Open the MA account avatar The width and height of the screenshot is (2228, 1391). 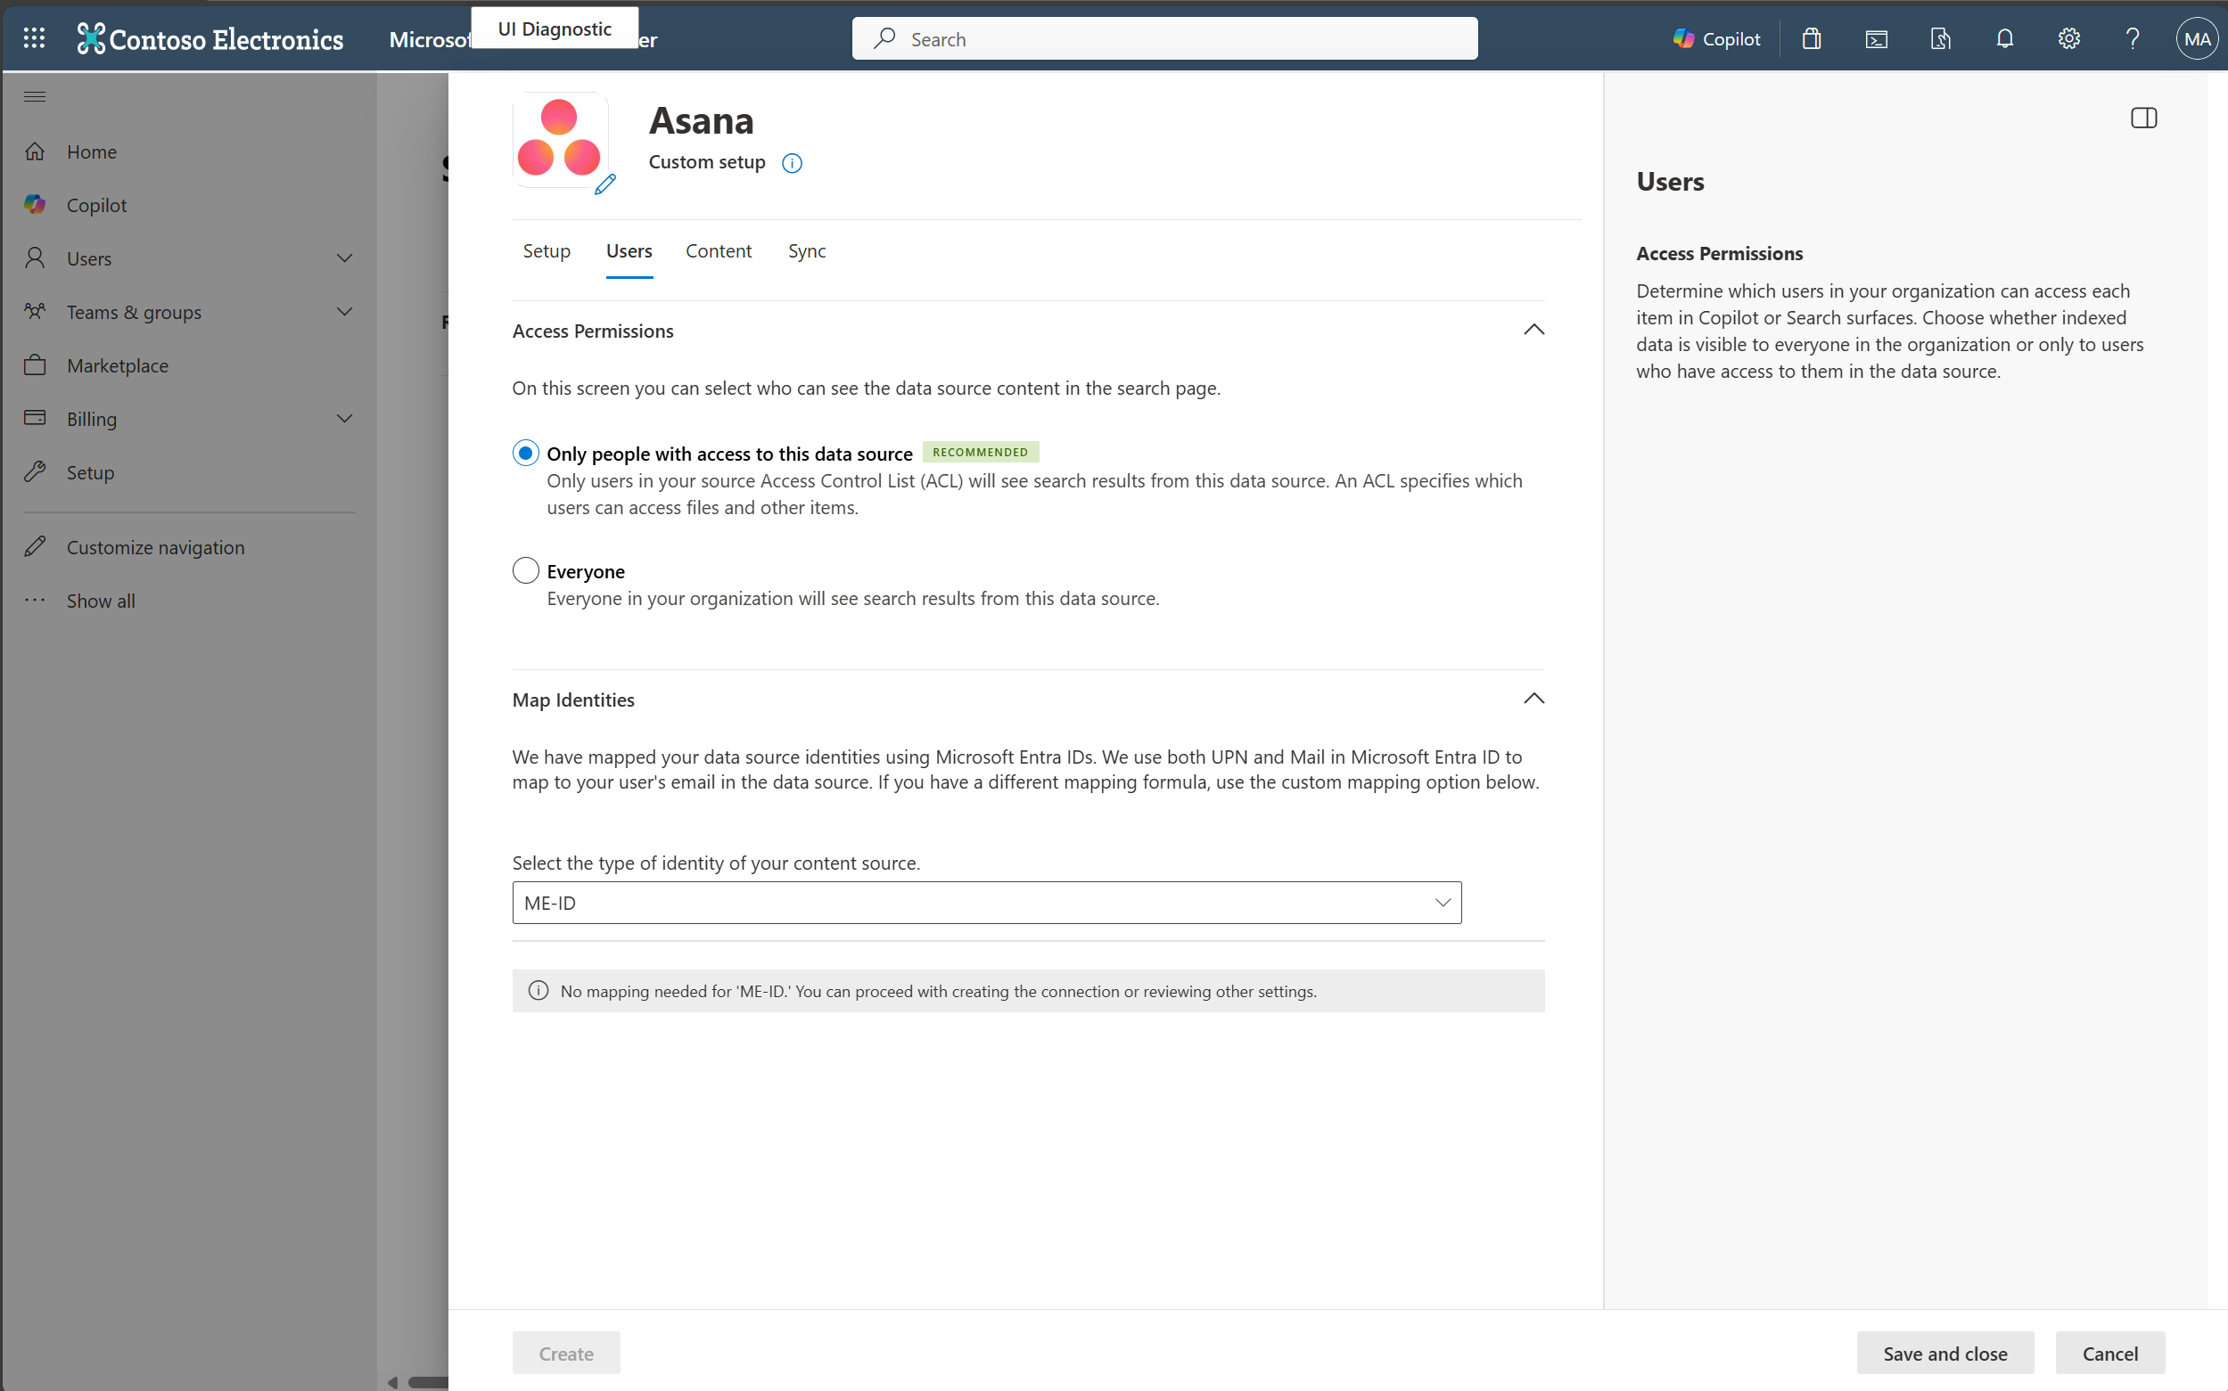tap(2197, 38)
